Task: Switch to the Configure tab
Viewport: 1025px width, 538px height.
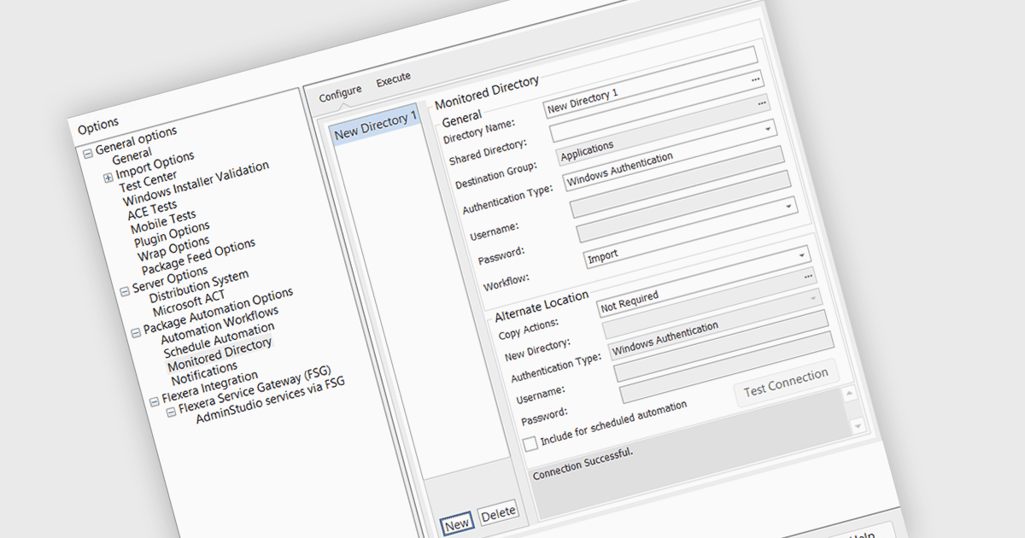Action: [340, 93]
